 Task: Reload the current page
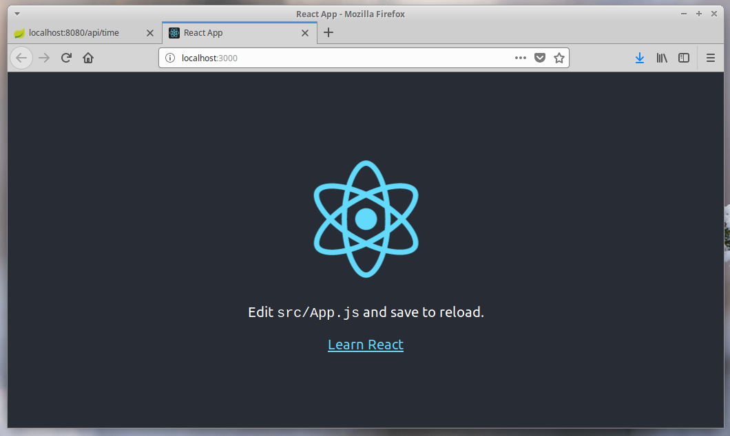click(x=66, y=58)
